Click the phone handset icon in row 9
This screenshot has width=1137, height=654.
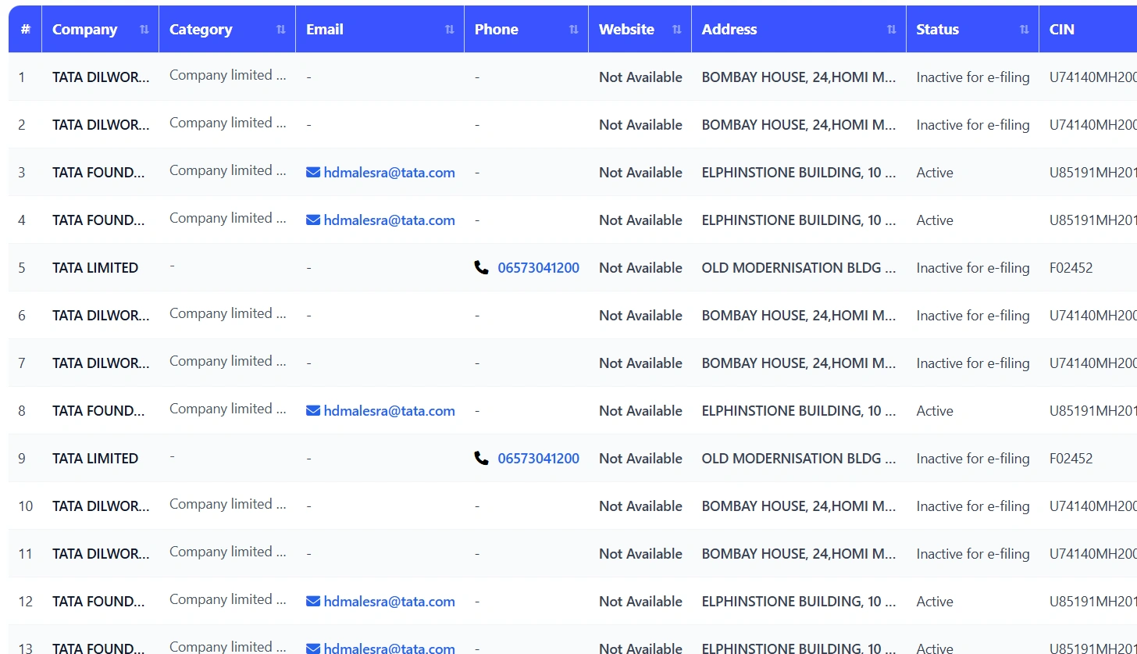[x=482, y=459]
